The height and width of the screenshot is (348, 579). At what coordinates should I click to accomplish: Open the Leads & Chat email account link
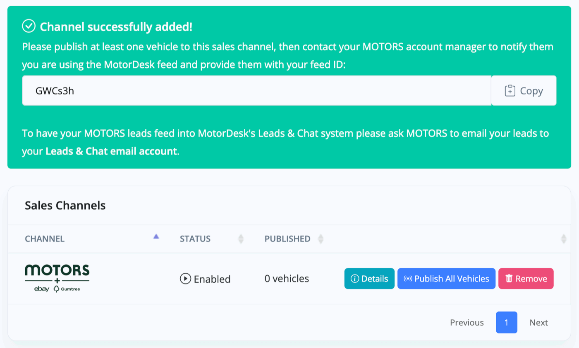pos(112,151)
